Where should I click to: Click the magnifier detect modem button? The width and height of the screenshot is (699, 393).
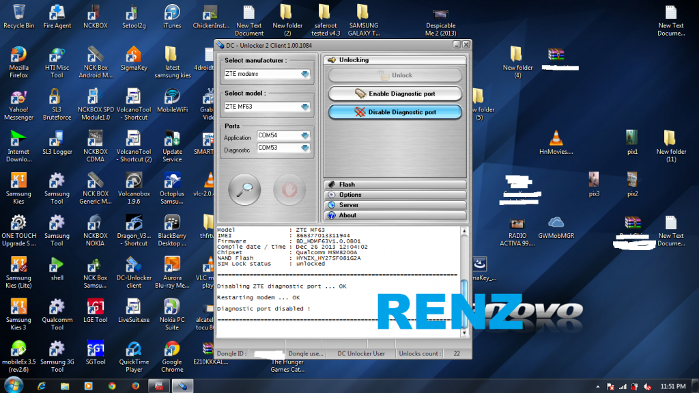click(x=244, y=190)
